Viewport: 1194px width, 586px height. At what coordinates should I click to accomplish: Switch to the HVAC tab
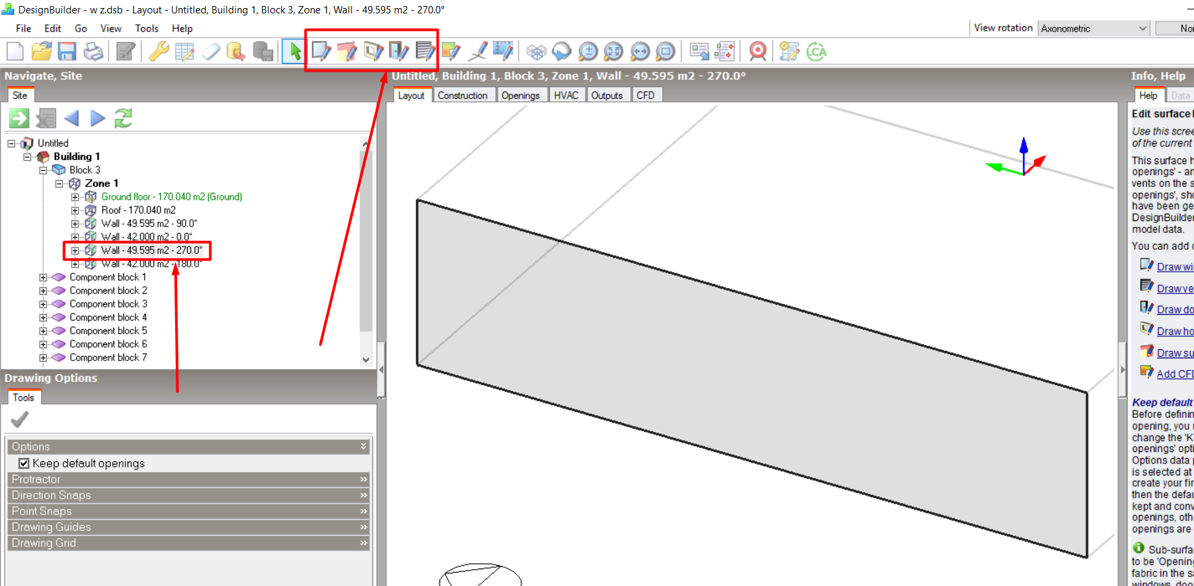coord(566,95)
